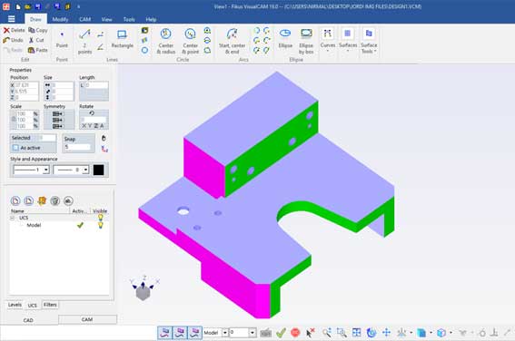Switch to the Filters tab

50,305
